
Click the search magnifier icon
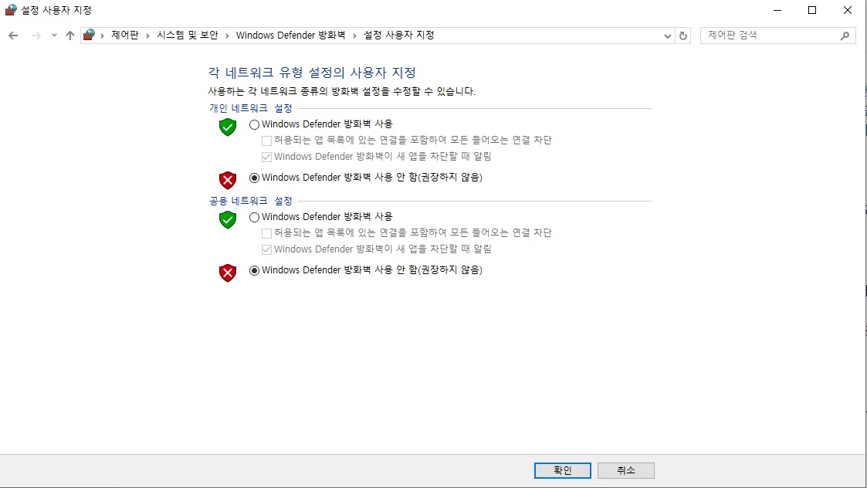845,36
